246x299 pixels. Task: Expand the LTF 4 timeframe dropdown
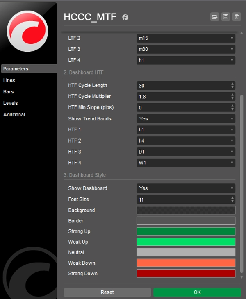pos(186,60)
